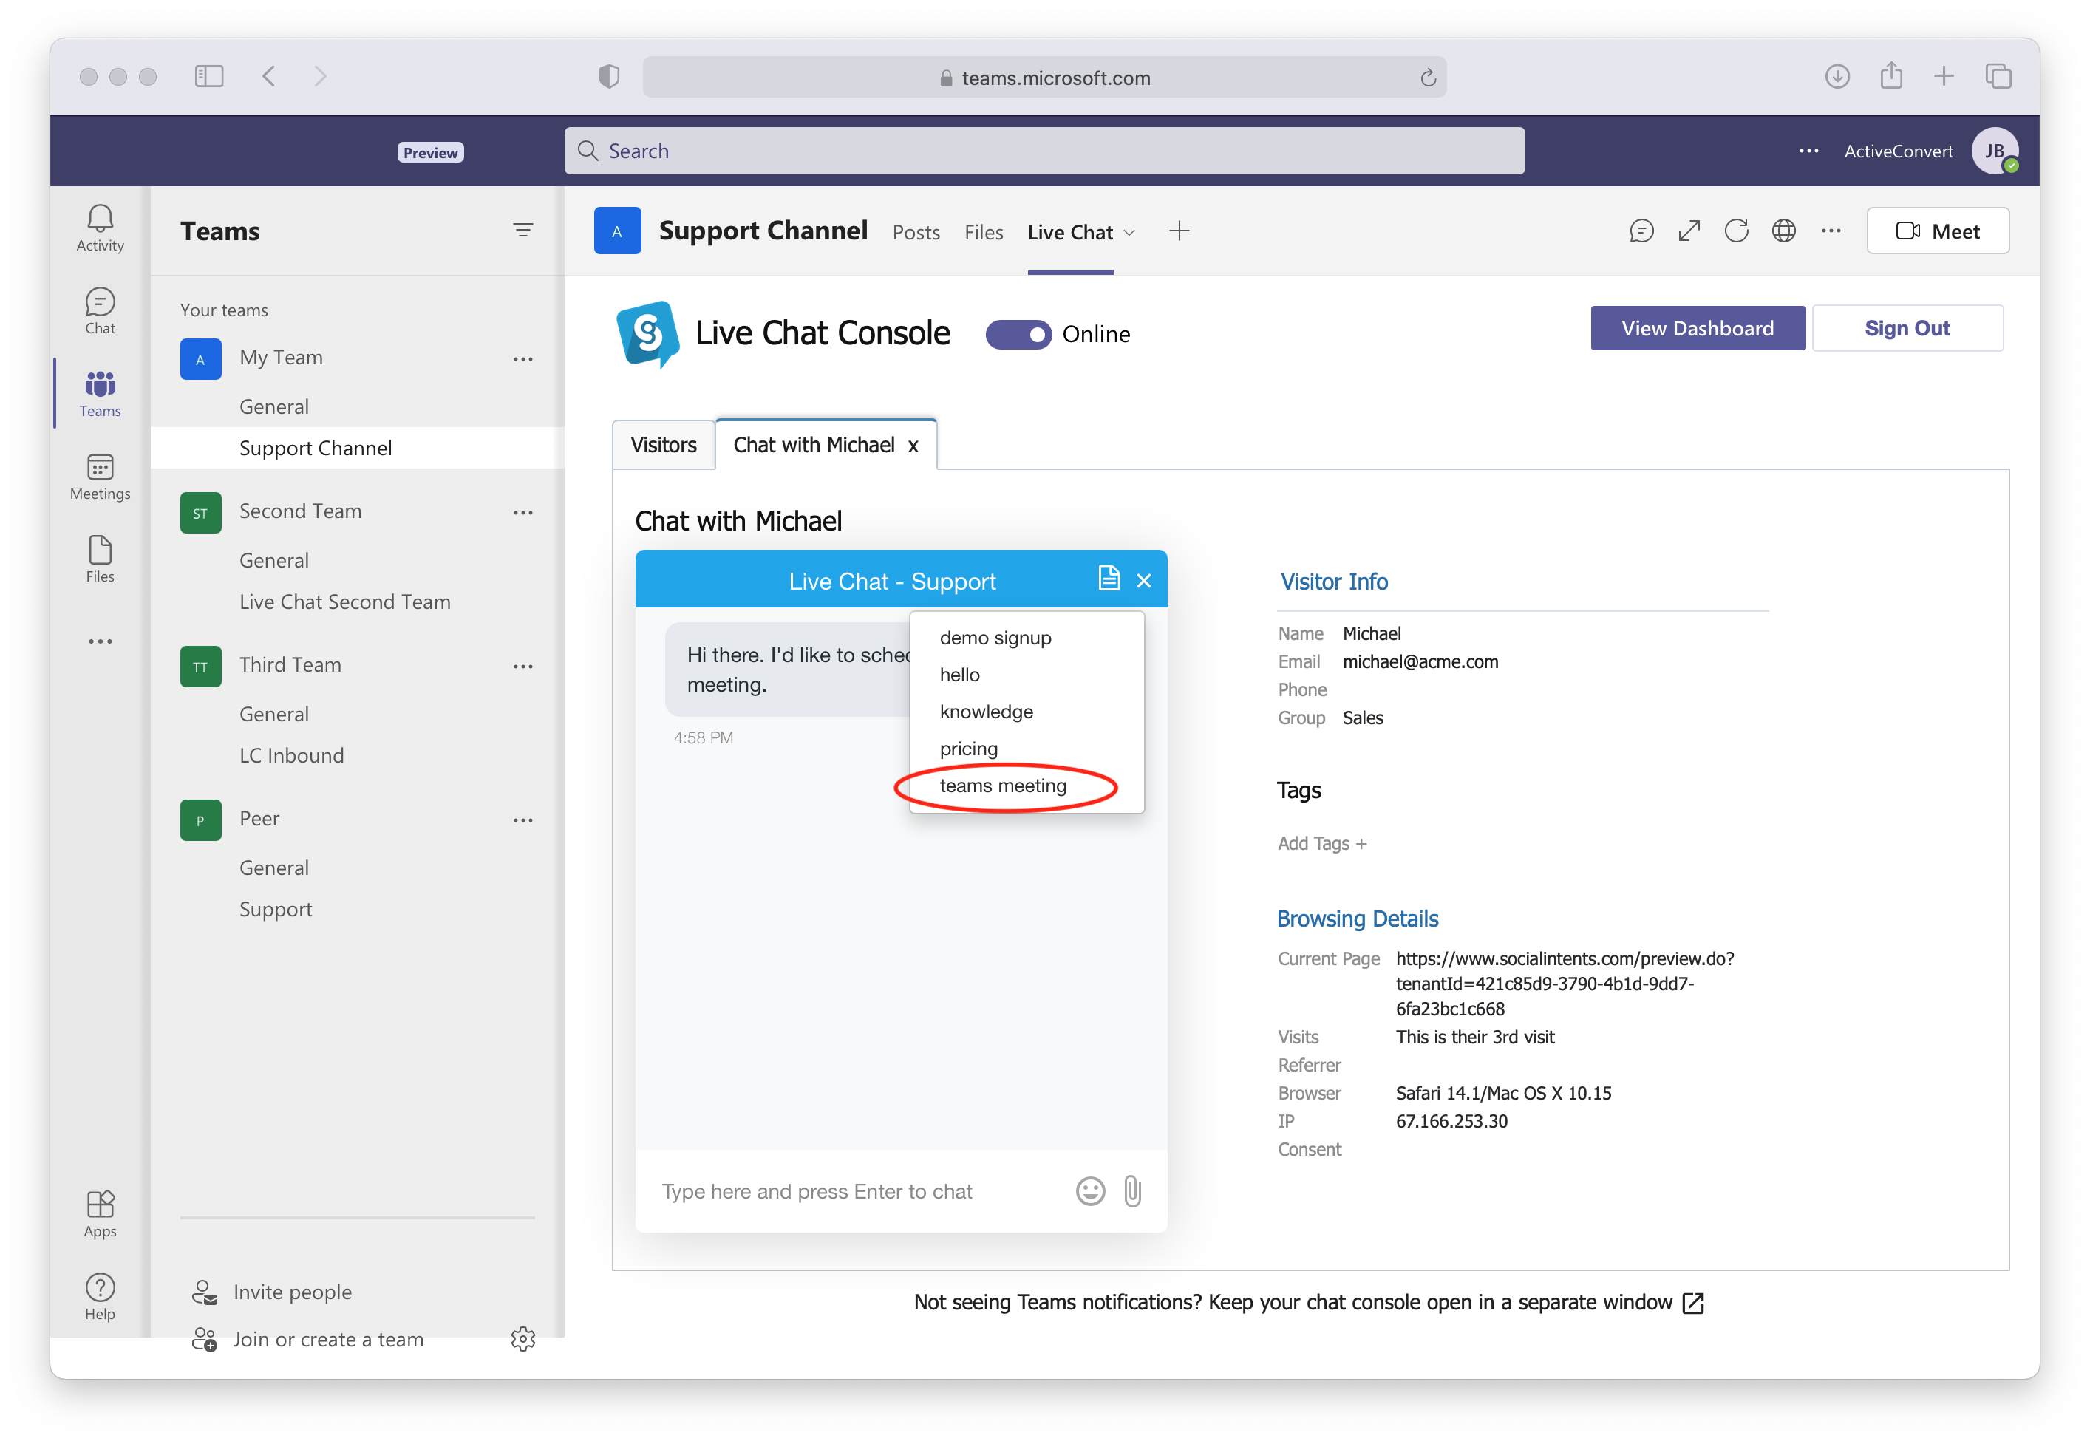Viewport: 2090px width, 1441px height.
Task: Open filter icon next to Teams
Action: click(522, 231)
